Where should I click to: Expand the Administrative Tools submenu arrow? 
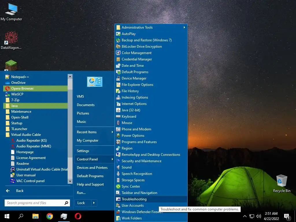(184, 27)
